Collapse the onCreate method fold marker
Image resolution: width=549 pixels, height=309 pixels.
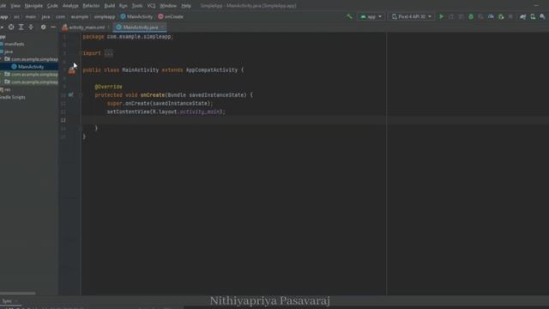click(81, 95)
